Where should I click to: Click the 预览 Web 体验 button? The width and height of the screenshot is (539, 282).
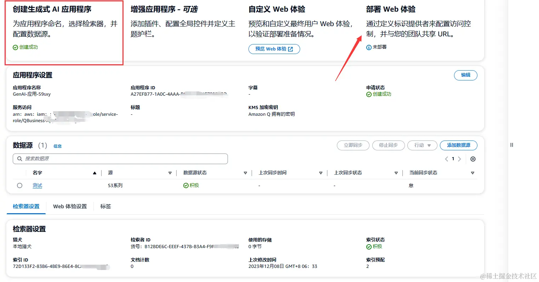coord(274,49)
